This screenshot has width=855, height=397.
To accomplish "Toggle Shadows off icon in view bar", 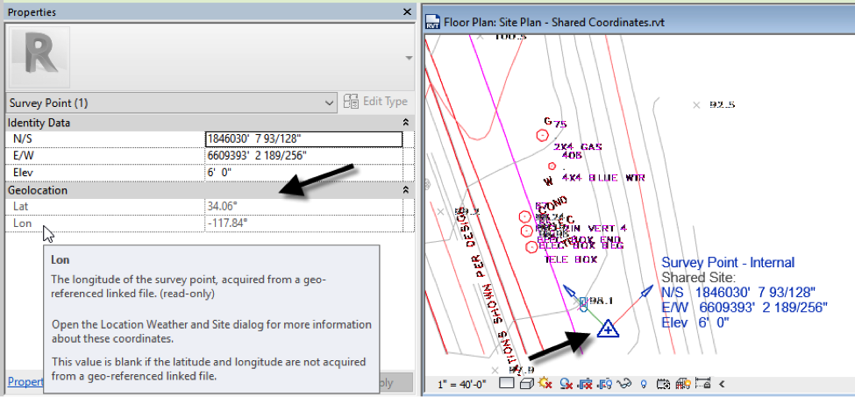I will [x=566, y=384].
